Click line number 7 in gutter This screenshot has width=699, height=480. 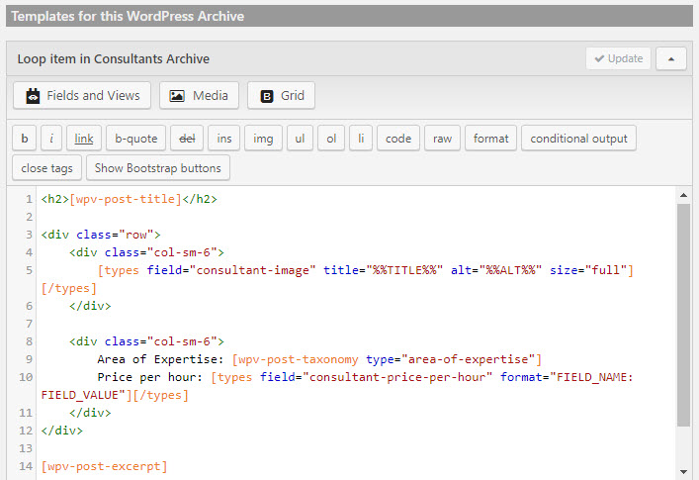click(29, 324)
